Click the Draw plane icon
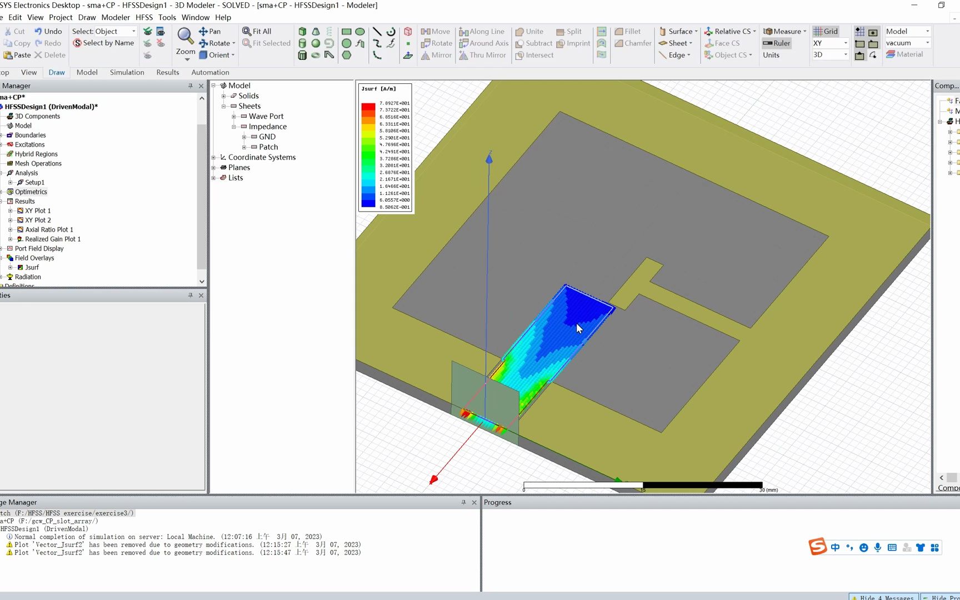Screen dimensions: 960x600 (x=408, y=55)
